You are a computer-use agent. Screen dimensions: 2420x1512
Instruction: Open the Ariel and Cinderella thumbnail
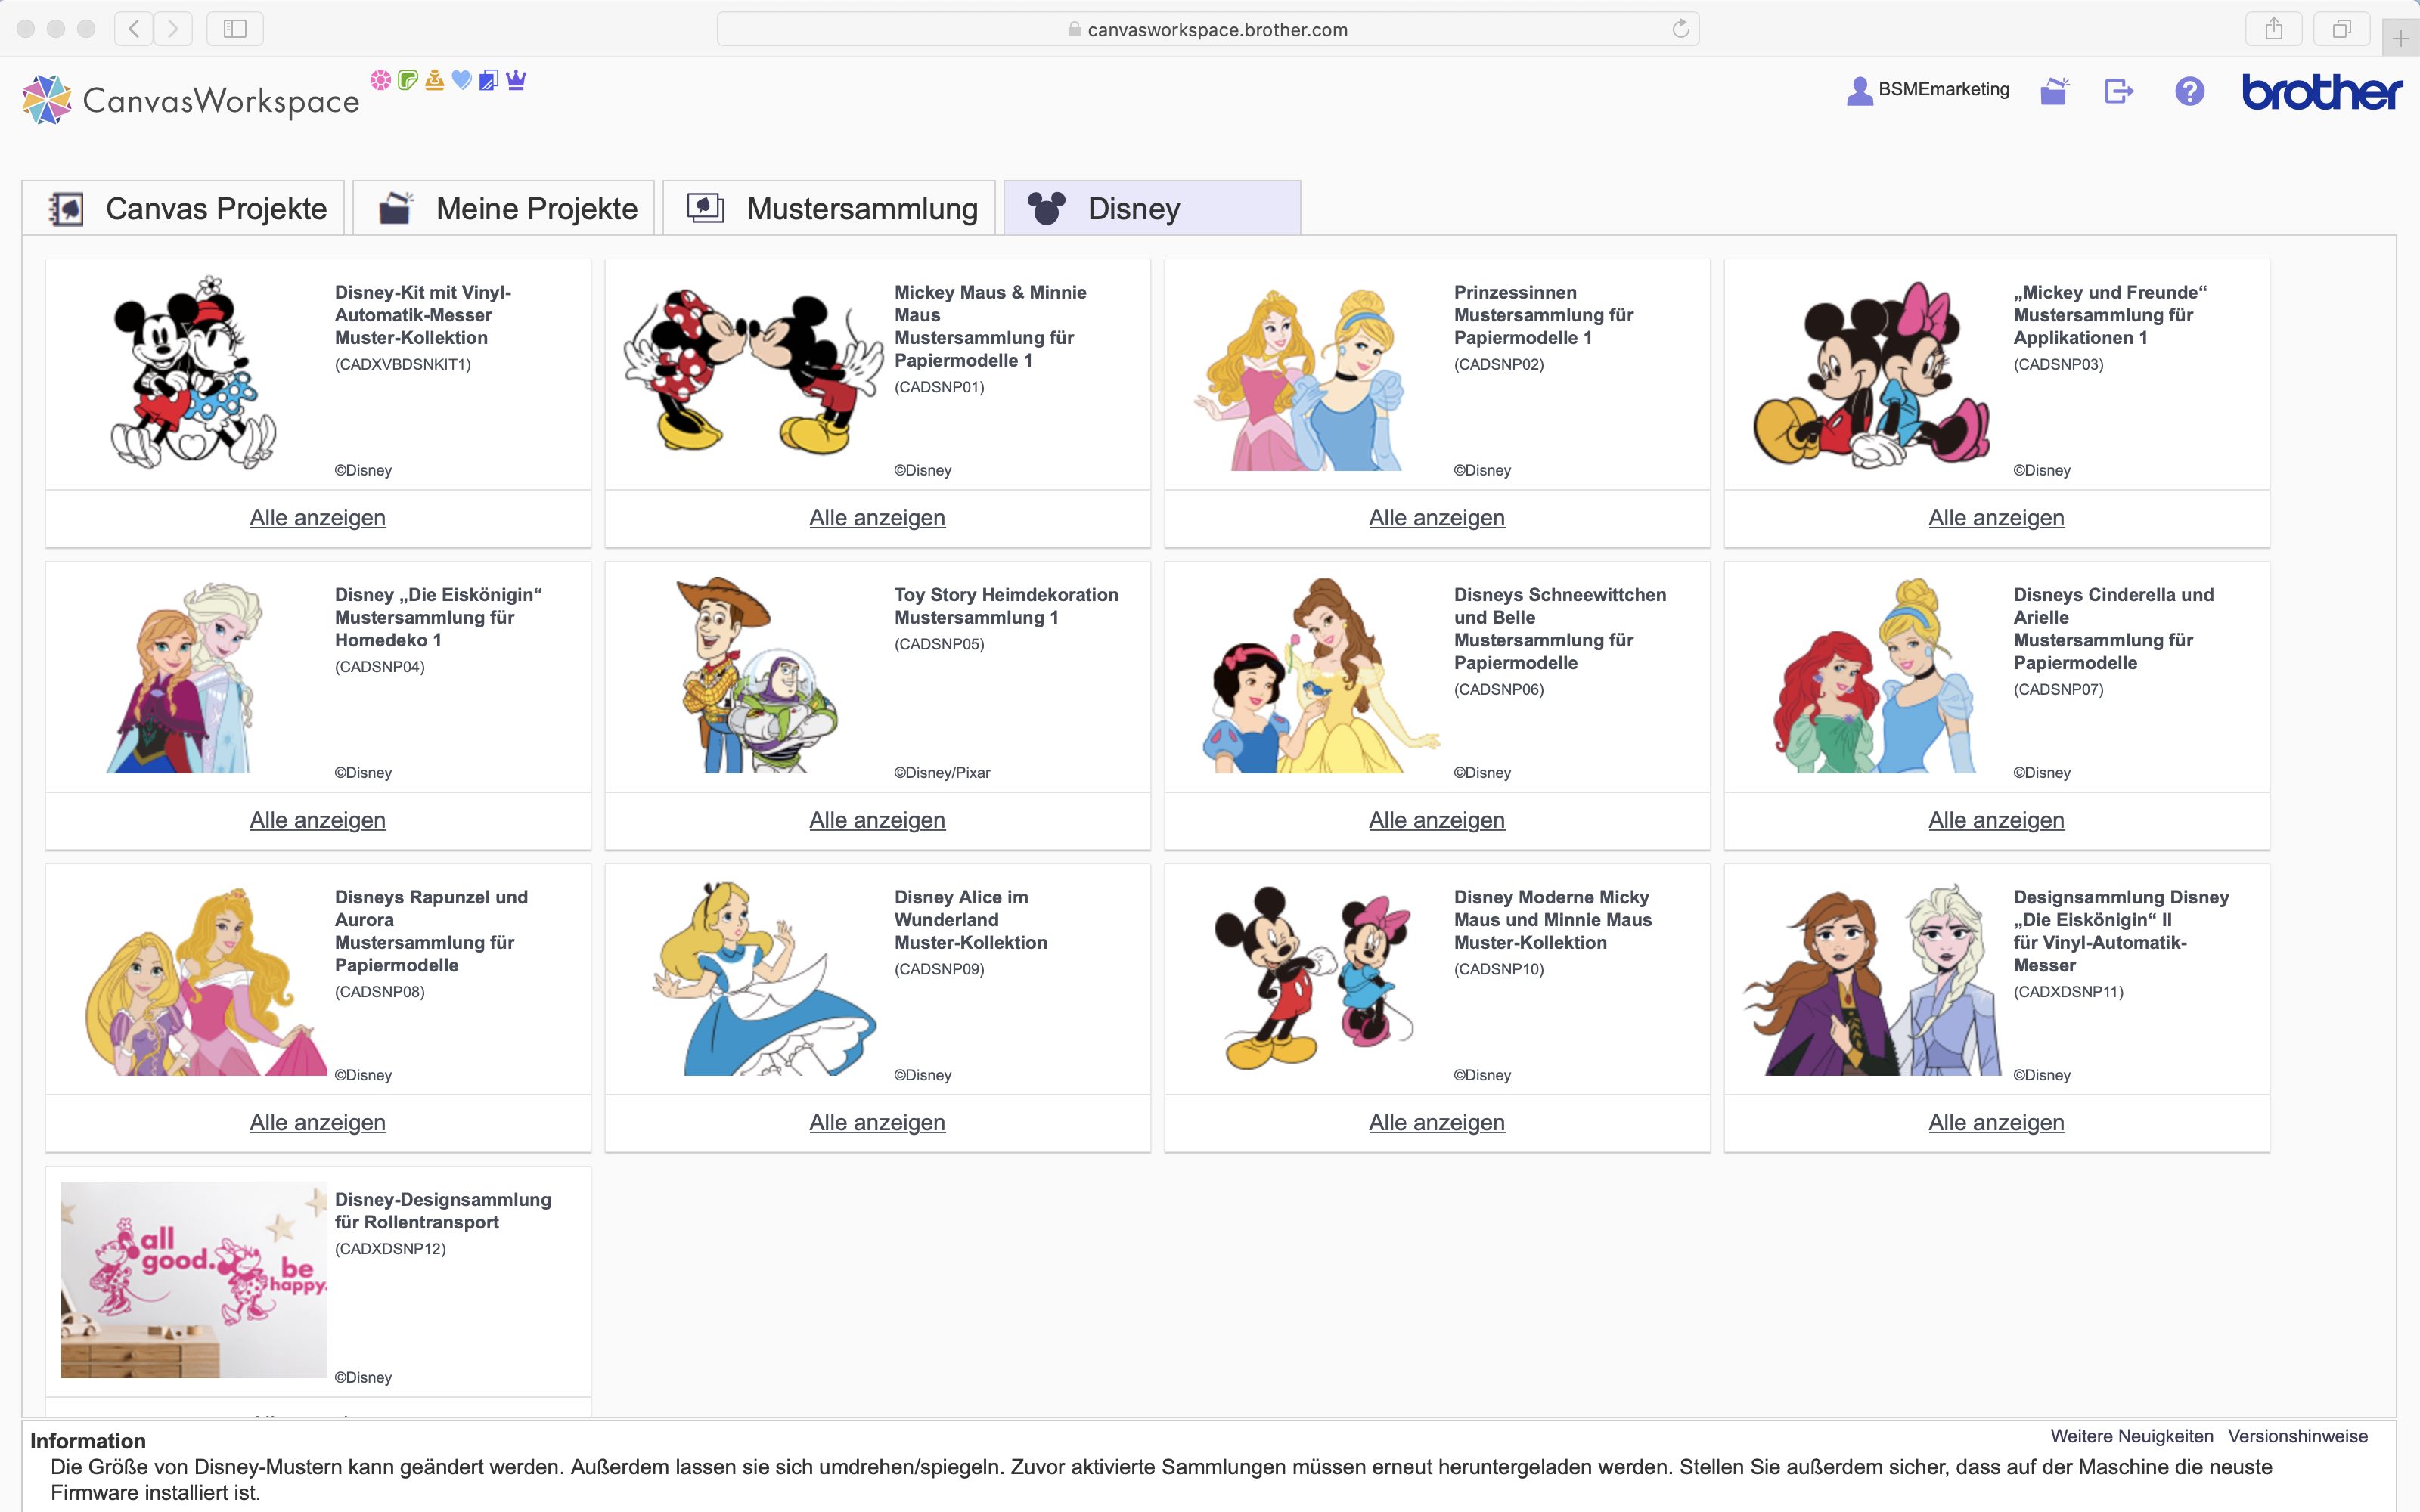tap(1875, 675)
